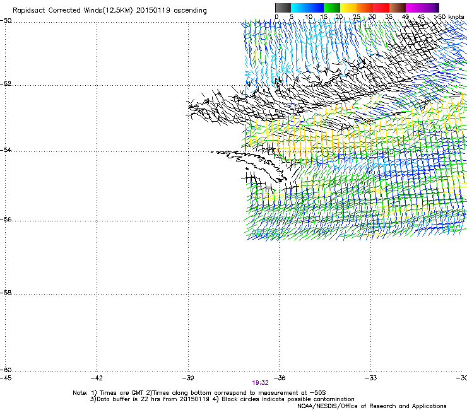Click the '35' legend scale label
Image resolution: width=467 pixels, height=410 pixels.
coord(389,17)
